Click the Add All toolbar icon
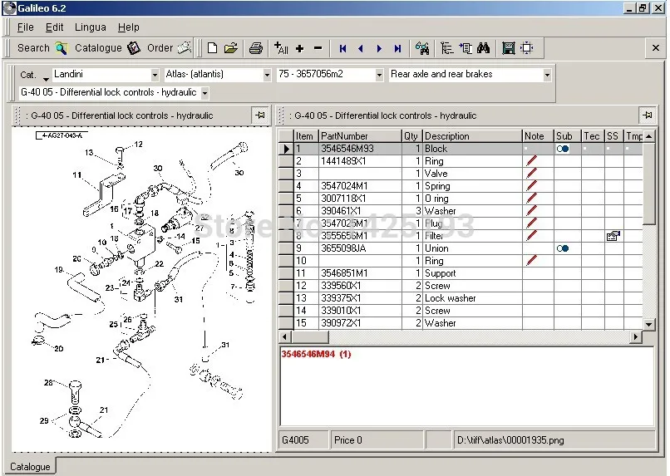 pos(280,48)
